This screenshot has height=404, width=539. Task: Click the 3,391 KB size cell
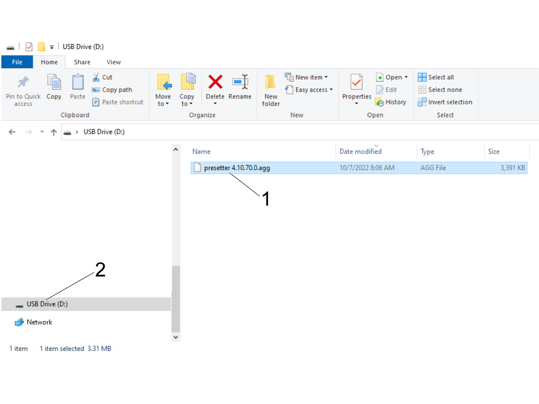tap(512, 168)
